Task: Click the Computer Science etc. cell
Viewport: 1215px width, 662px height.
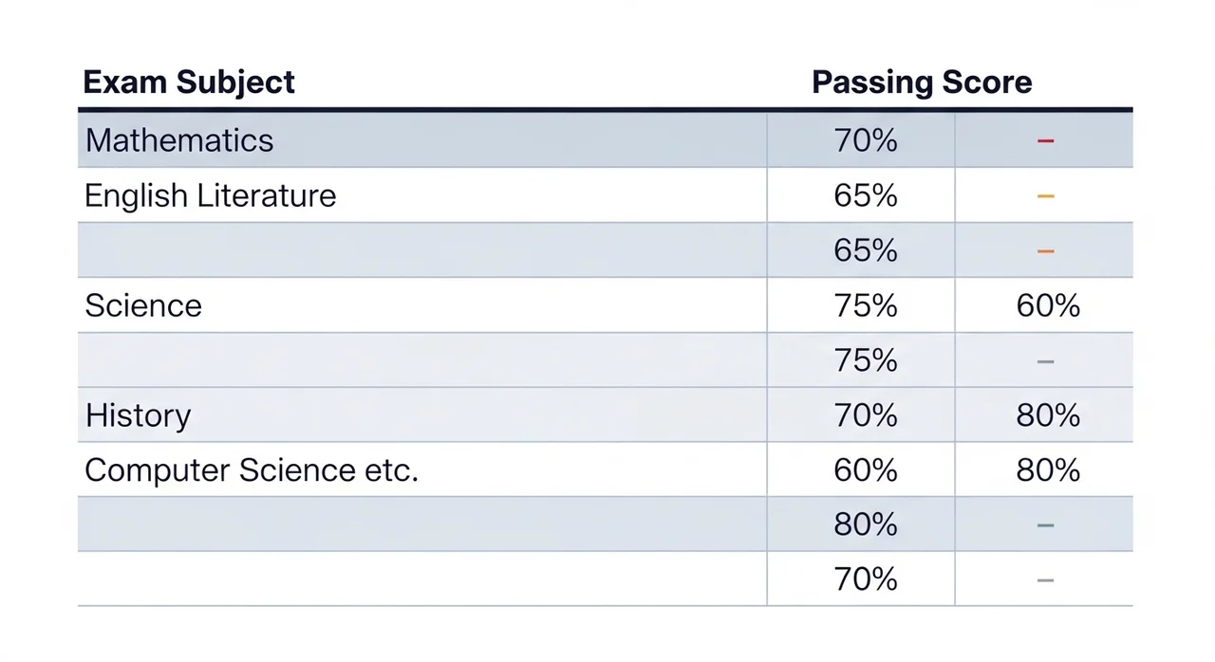Action: [x=252, y=470]
